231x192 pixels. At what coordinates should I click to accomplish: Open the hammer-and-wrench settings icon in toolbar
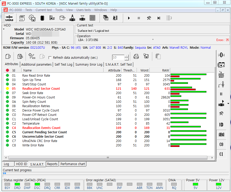[149, 18]
